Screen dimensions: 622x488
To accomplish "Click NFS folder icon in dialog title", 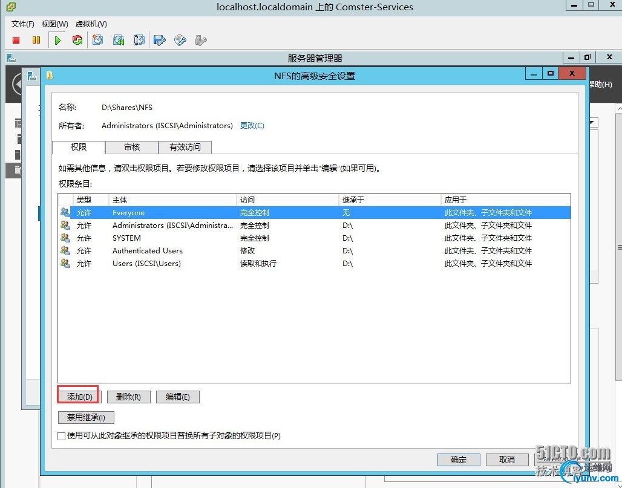I will coord(50,76).
